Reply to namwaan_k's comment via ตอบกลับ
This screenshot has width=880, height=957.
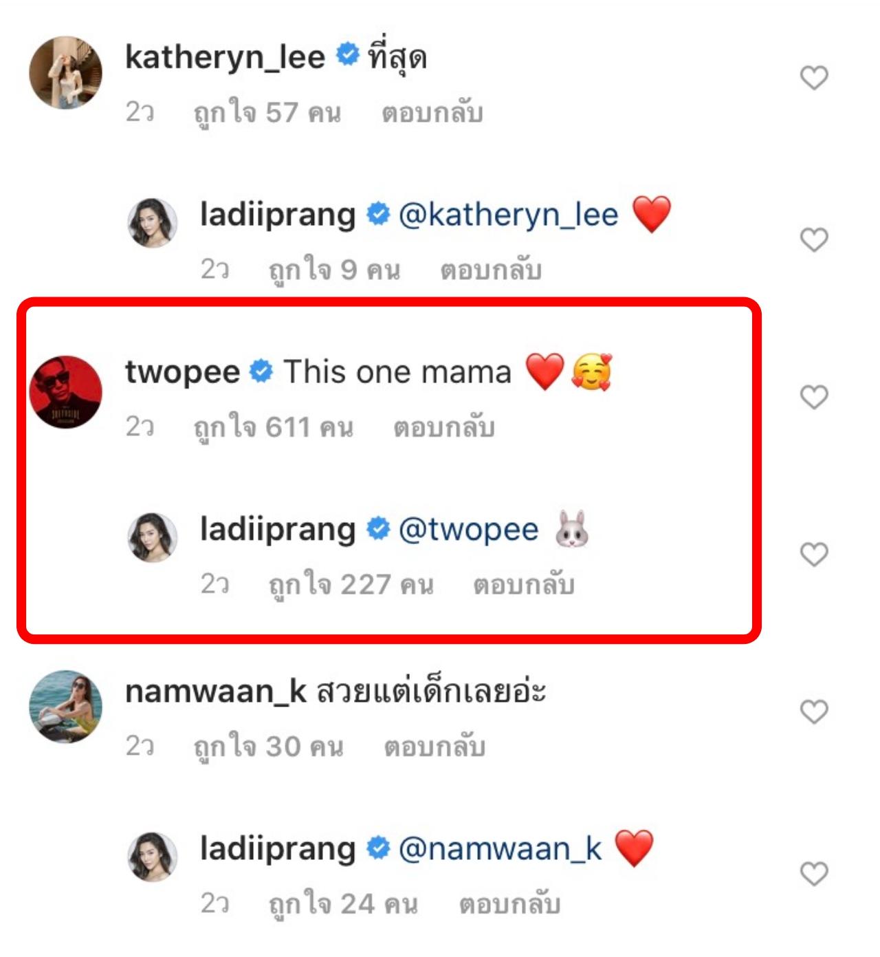point(434,746)
